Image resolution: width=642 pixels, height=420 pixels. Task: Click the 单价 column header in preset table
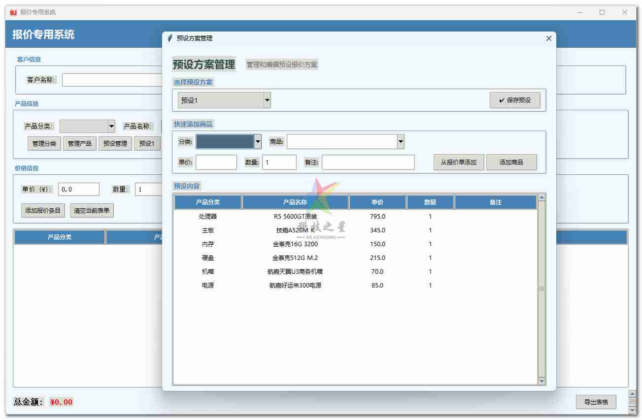(377, 202)
